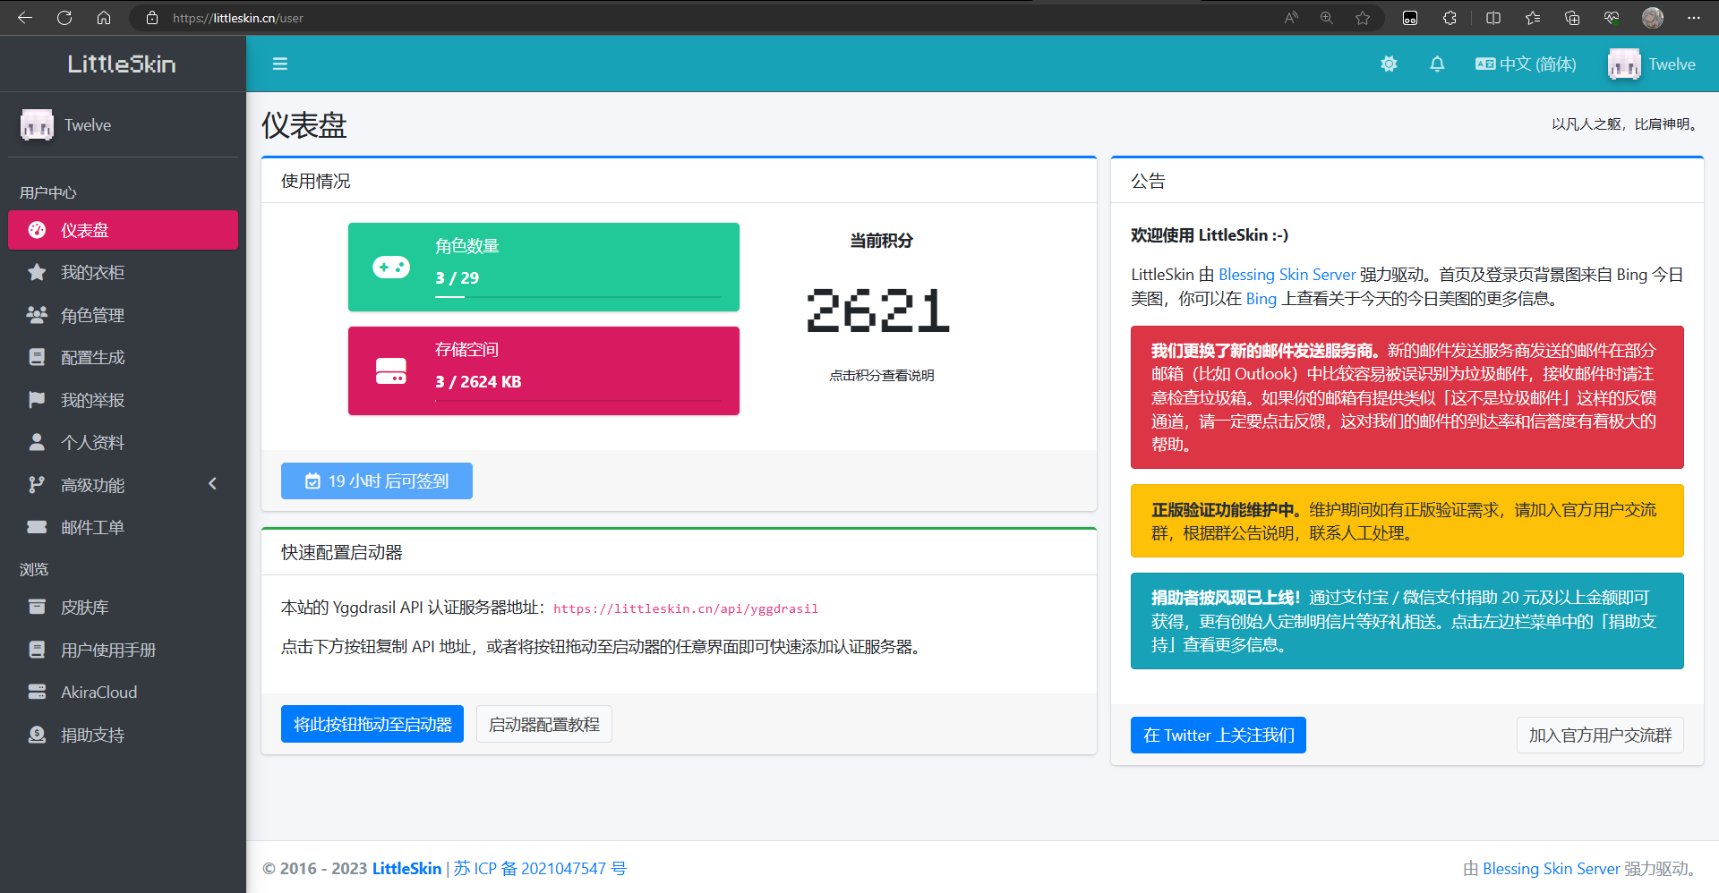Click 点击积分查看说明 text

pos(881,375)
